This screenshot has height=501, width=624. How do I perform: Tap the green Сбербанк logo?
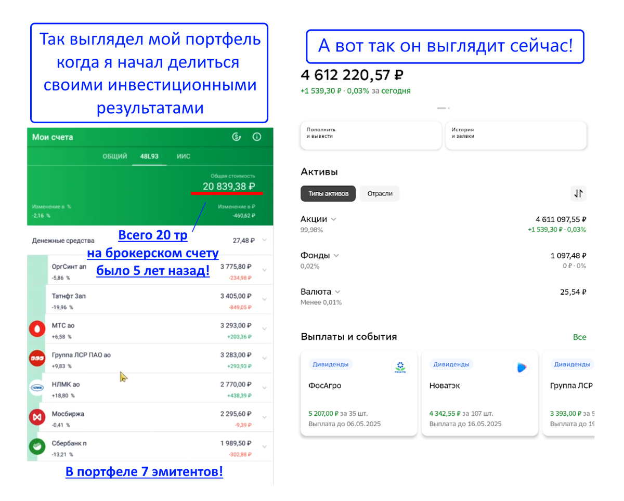click(x=36, y=447)
